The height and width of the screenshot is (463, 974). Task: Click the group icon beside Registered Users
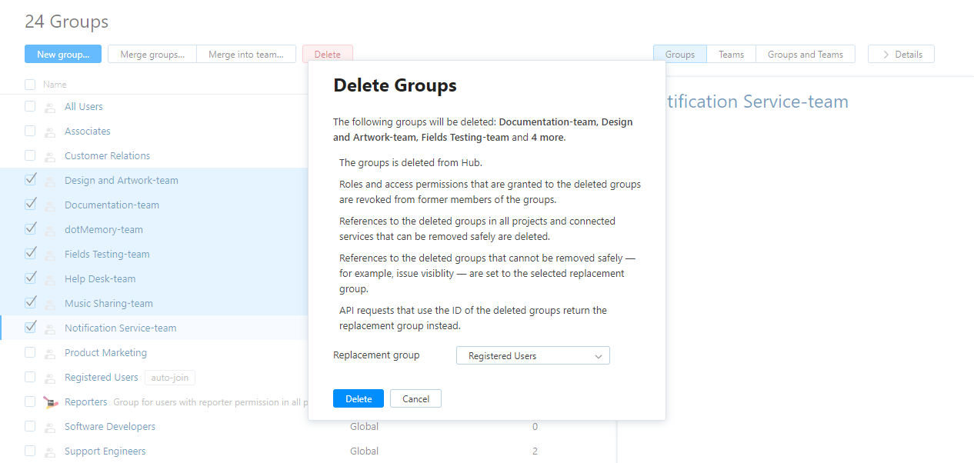coord(50,378)
